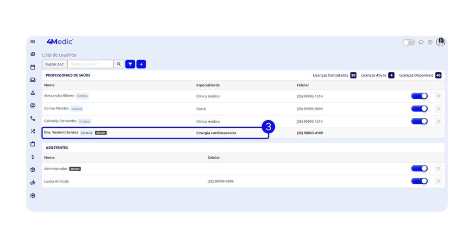Click the phone icon in sidebar
Viewport: 474px width, 248px height.
(33, 119)
